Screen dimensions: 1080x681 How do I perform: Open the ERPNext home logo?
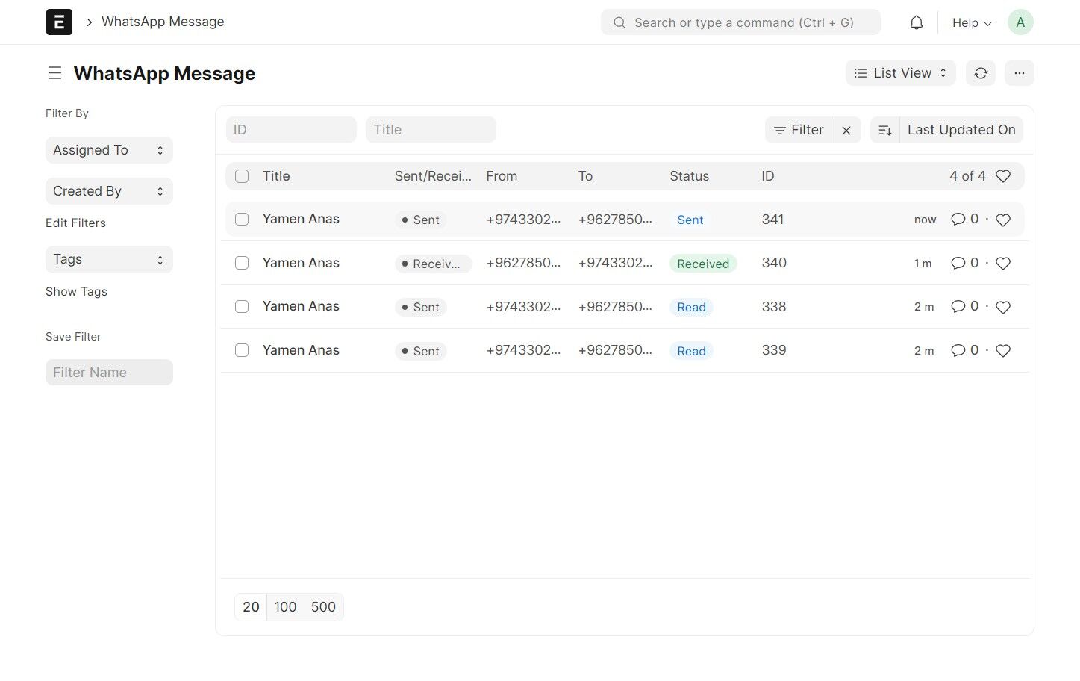59,22
